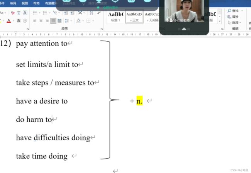Viewport: 251px width, 173px height.
Task: Click the character border A icon
Action: pyautogui.click(x=25, y=13)
